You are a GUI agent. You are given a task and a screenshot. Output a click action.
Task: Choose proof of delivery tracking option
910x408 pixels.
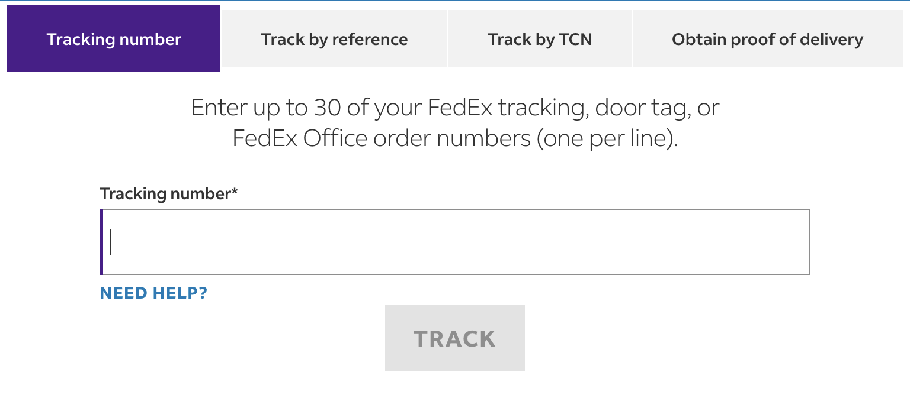click(767, 39)
